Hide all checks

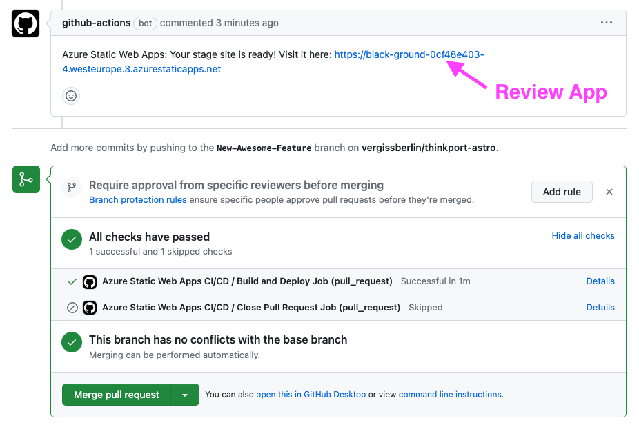coord(583,235)
